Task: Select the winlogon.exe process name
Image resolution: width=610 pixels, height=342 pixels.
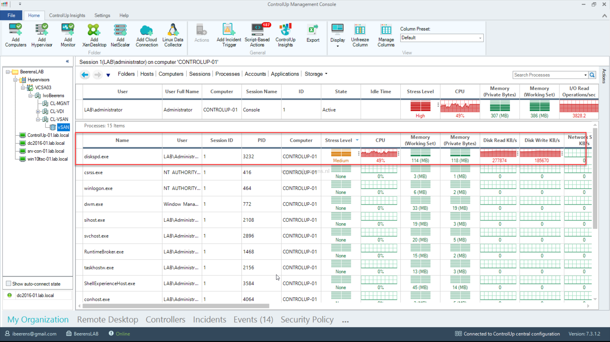Action: pyautogui.click(x=98, y=188)
